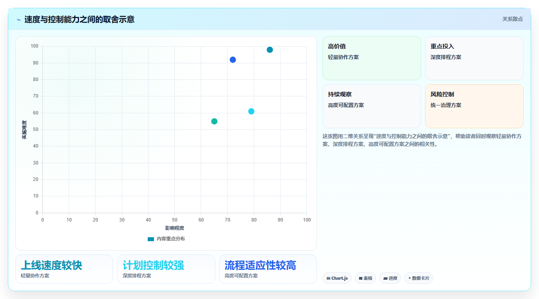
Task: Open the 风险控制 quadrant card
Action: (474, 106)
